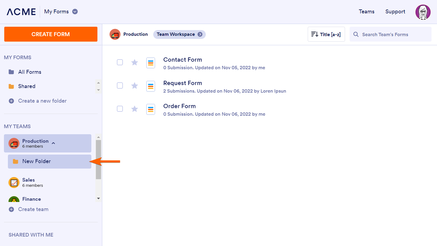
Task: Check the Contact Form checkbox
Action: pos(120,62)
